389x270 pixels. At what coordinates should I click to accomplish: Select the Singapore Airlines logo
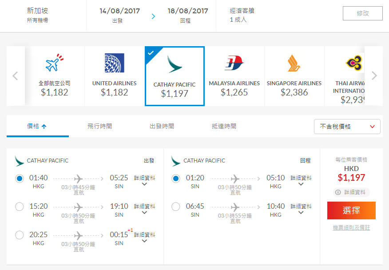pyautogui.click(x=294, y=63)
